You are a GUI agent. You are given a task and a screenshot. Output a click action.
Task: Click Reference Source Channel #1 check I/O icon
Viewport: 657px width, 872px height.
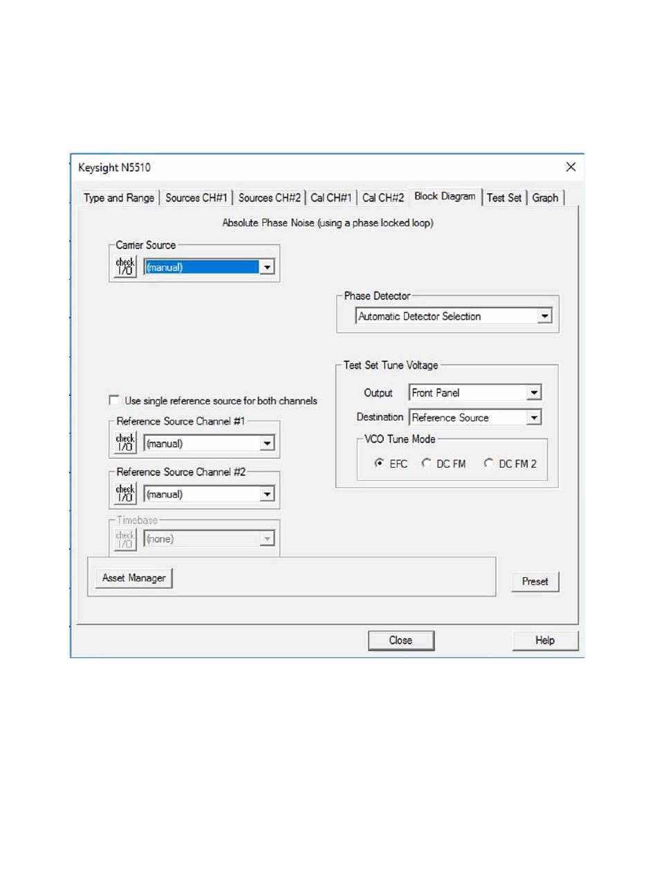[125, 443]
